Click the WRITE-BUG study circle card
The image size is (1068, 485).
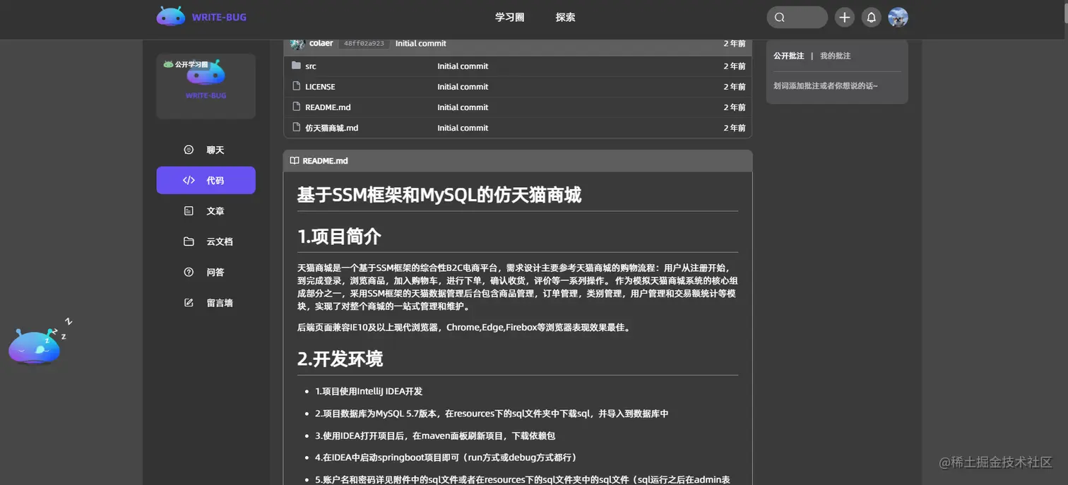[206, 86]
